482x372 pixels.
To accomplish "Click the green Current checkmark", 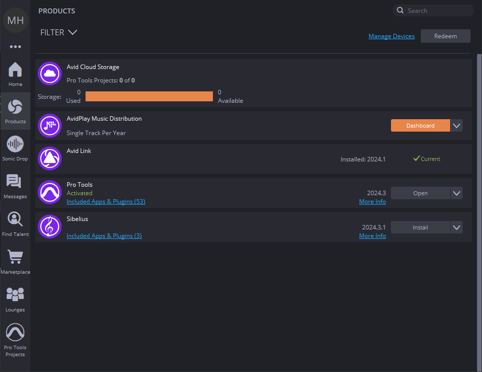I will [416, 158].
